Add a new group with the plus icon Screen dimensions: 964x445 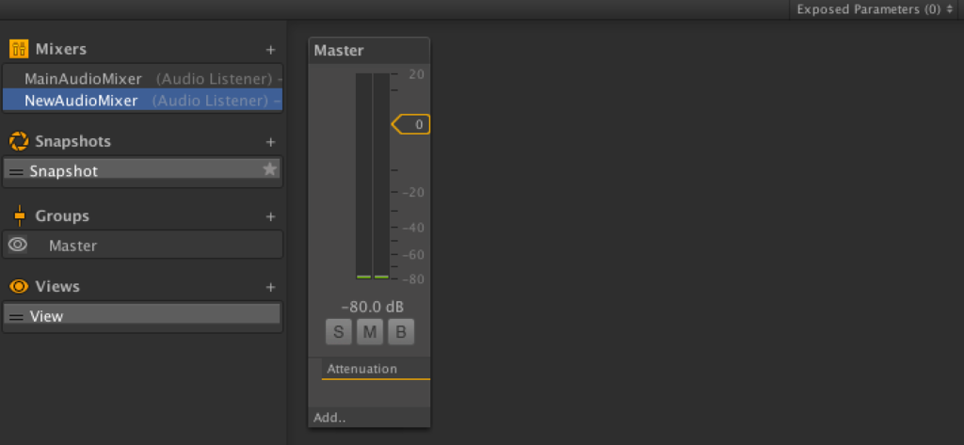270,217
